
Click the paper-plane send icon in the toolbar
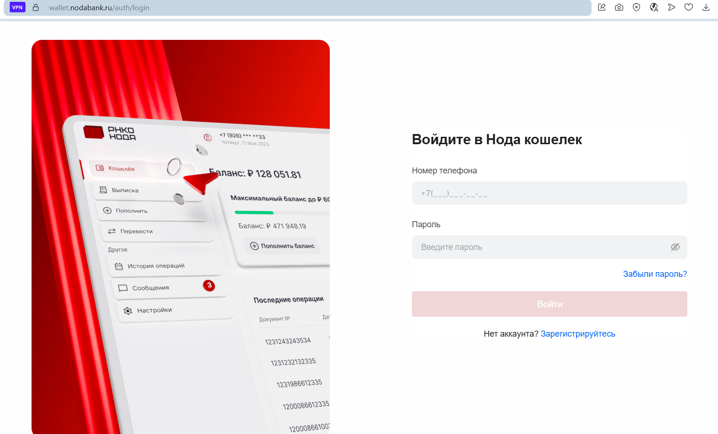(671, 7)
